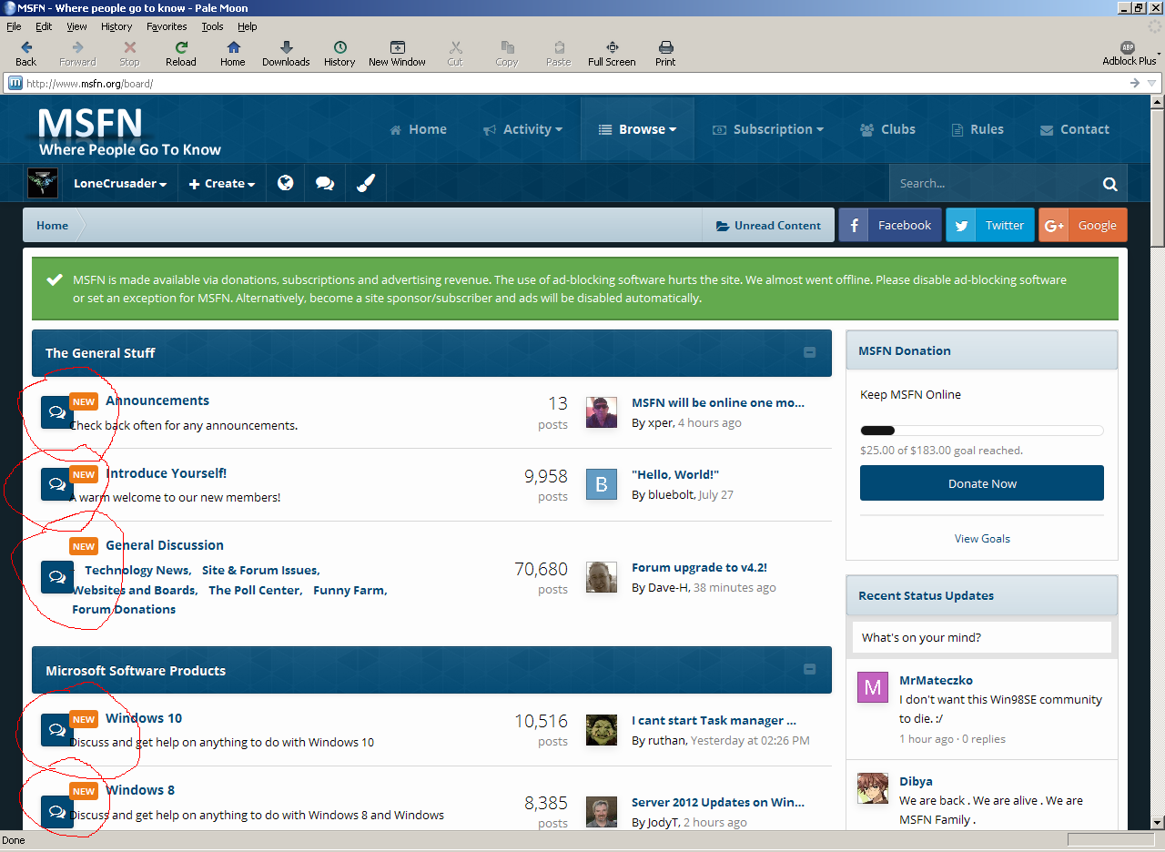
Task: Open the Favorites menu
Action: (x=167, y=26)
